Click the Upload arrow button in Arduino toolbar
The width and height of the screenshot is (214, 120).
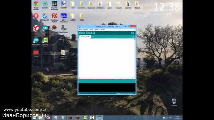tap(84, 33)
